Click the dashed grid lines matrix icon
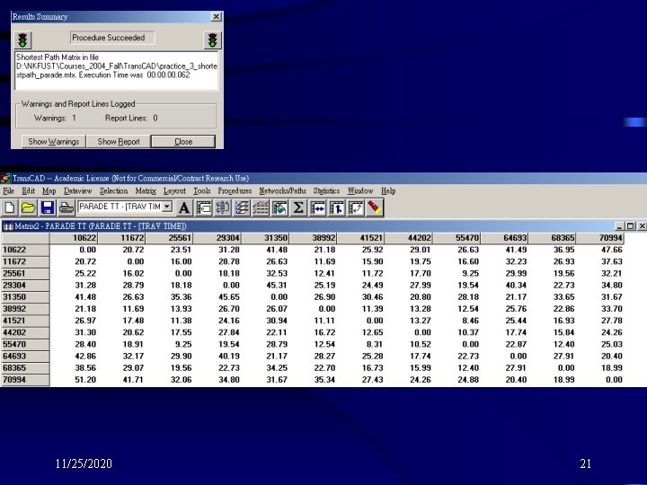Image resolution: width=647 pixels, height=485 pixels. point(261,207)
